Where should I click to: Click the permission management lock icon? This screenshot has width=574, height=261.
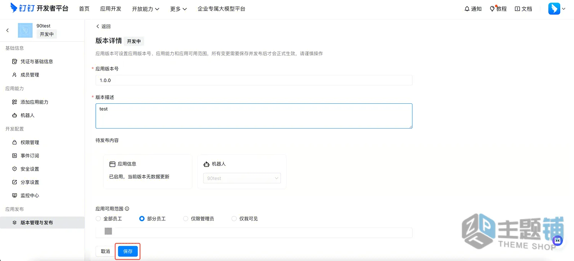tap(15, 143)
